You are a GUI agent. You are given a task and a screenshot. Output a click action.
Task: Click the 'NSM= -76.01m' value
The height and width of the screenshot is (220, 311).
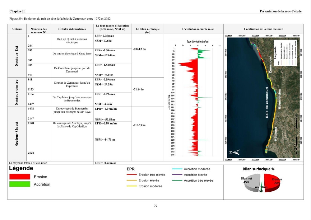(104, 75)
